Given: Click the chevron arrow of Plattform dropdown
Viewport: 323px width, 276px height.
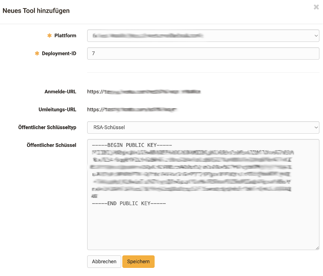Looking at the screenshot, I should pyautogui.click(x=316, y=36).
